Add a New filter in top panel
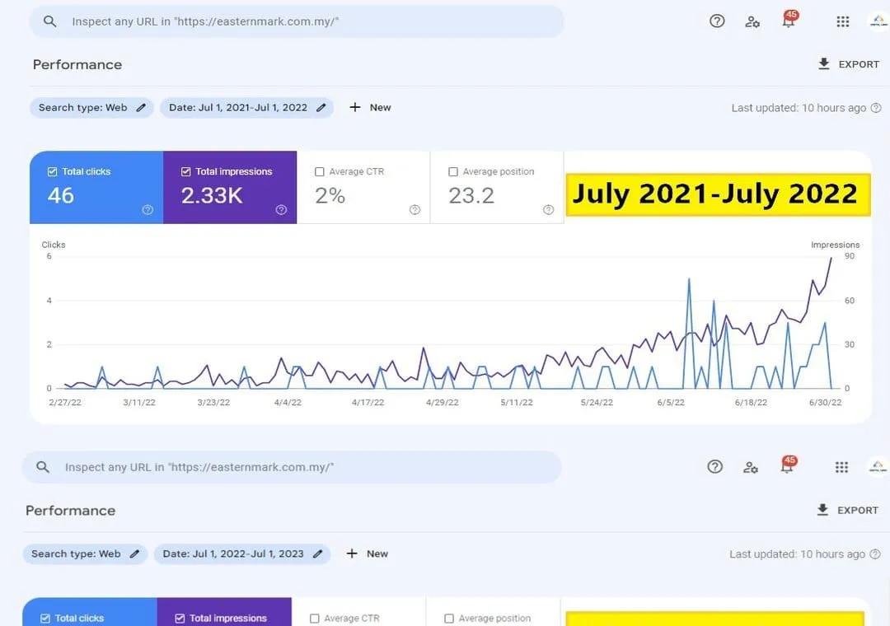The image size is (890, 626). [x=370, y=108]
